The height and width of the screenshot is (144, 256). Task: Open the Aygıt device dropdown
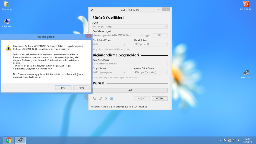coord(130,27)
